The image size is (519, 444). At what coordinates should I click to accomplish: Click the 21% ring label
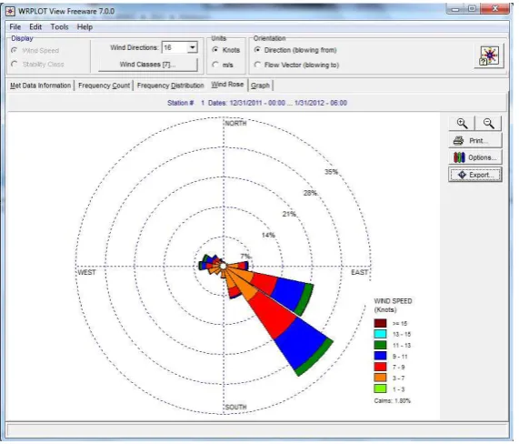pyautogui.click(x=289, y=215)
